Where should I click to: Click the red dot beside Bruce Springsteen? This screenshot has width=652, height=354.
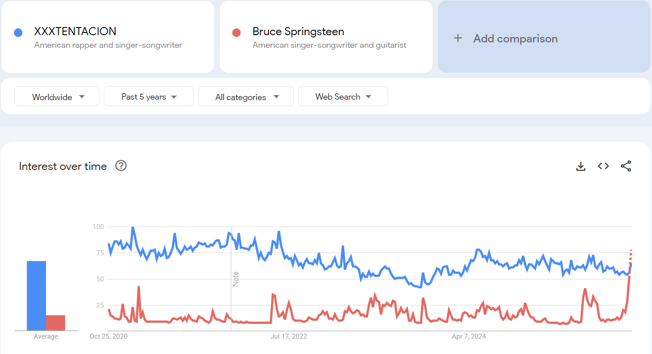click(236, 32)
